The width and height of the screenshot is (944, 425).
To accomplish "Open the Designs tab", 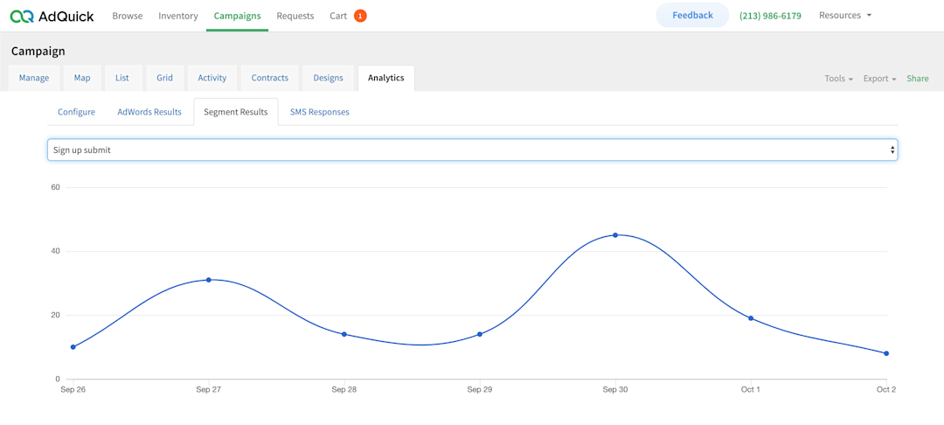I will pyautogui.click(x=328, y=78).
